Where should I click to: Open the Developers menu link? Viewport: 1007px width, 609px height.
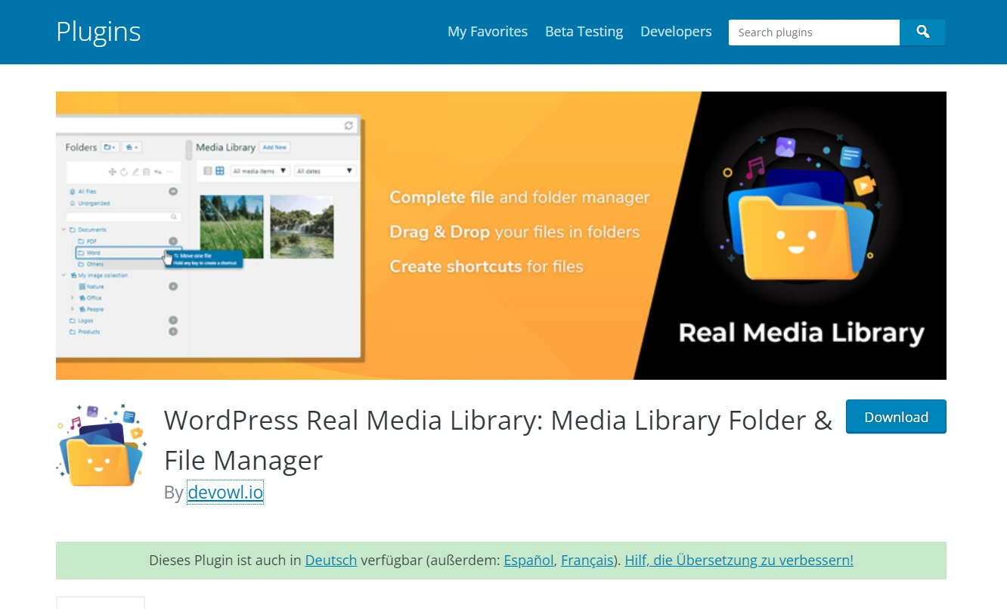pos(676,32)
